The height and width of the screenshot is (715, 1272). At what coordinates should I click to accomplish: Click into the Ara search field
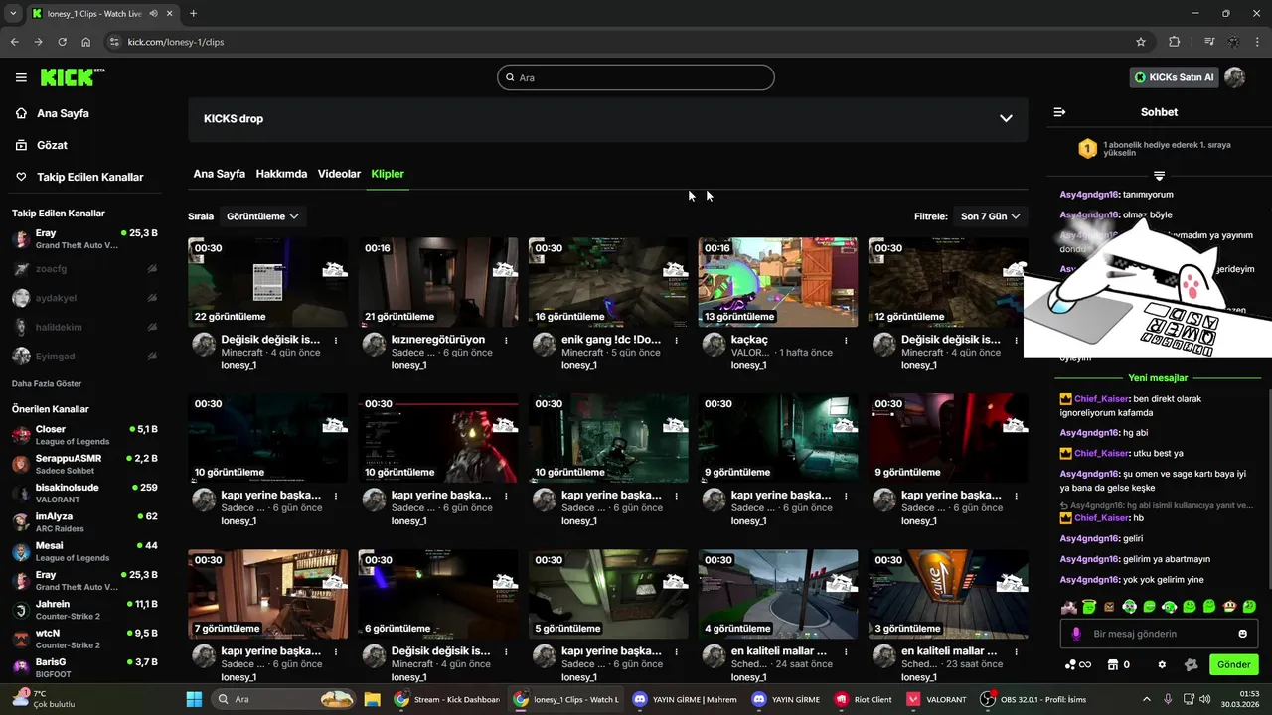click(635, 77)
